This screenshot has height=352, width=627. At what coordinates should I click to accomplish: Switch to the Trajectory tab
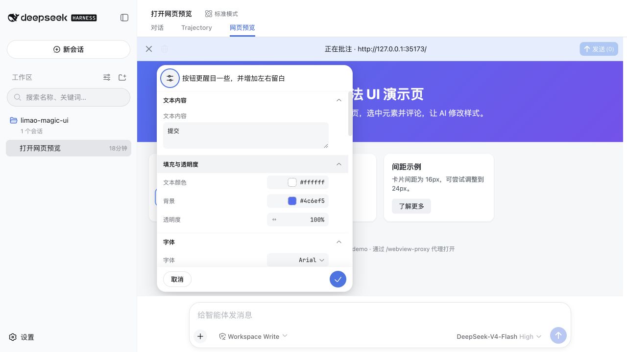coord(196,28)
